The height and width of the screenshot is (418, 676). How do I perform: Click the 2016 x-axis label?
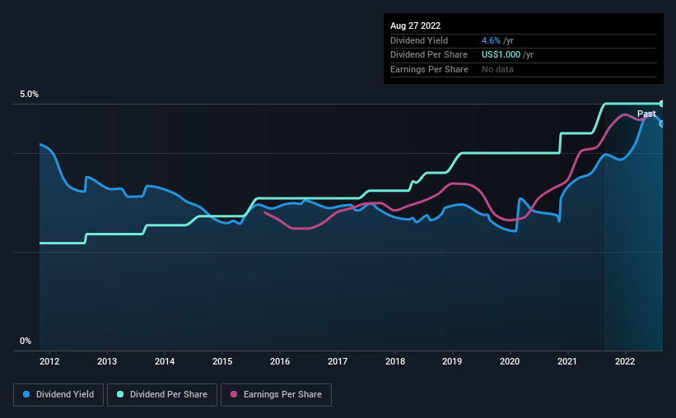pyautogui.click(x=280, y=361)
